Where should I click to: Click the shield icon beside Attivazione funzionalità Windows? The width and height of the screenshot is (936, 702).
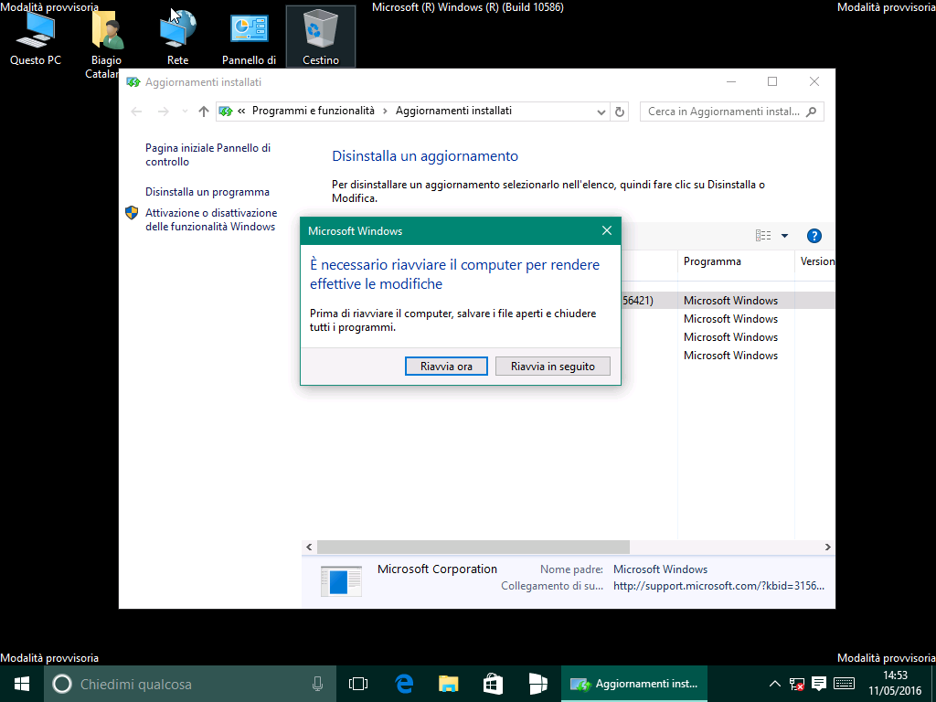click(x=132, y=213)
